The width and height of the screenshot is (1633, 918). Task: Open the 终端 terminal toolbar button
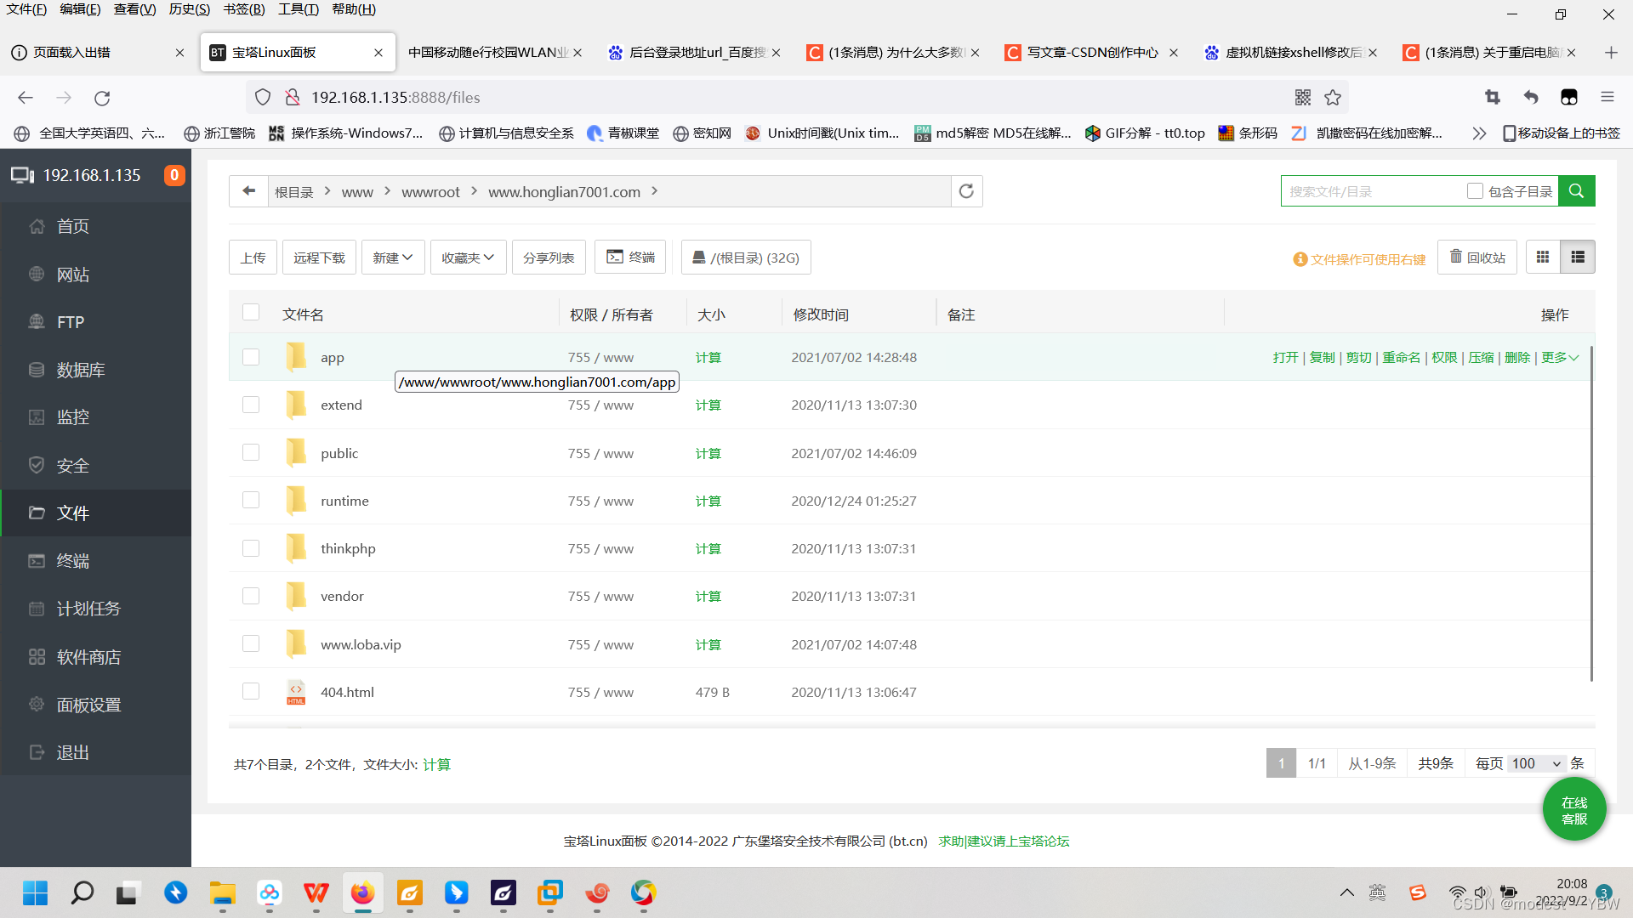[x=630, y=257]
